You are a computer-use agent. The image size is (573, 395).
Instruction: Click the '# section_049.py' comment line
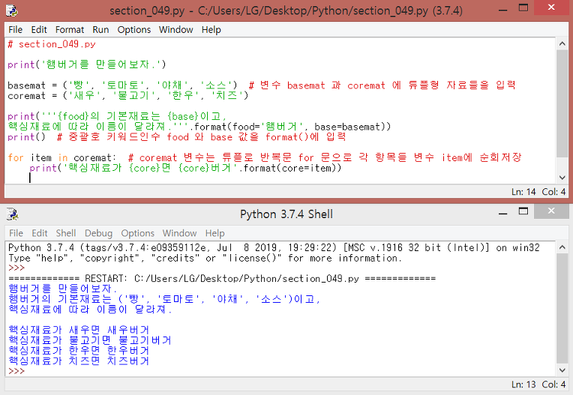tap(52, 44)
